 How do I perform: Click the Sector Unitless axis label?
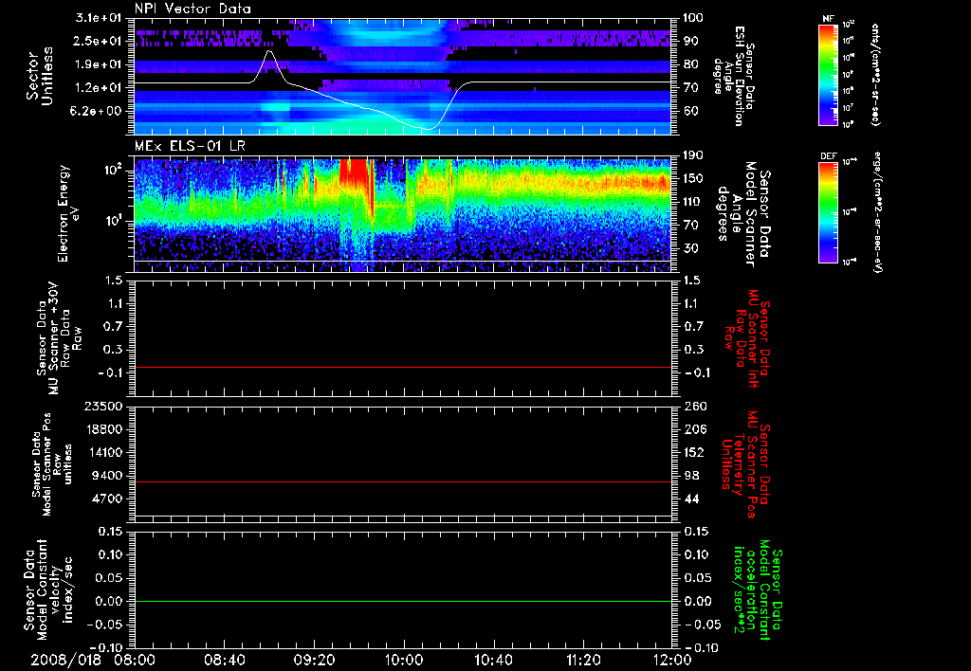tap(38, 74)
